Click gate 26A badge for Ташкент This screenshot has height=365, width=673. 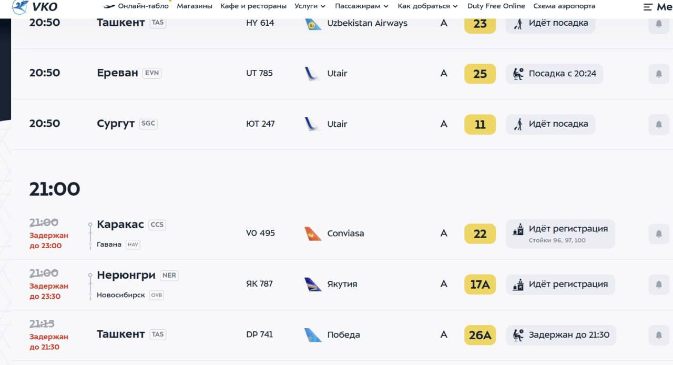point(480,335)
